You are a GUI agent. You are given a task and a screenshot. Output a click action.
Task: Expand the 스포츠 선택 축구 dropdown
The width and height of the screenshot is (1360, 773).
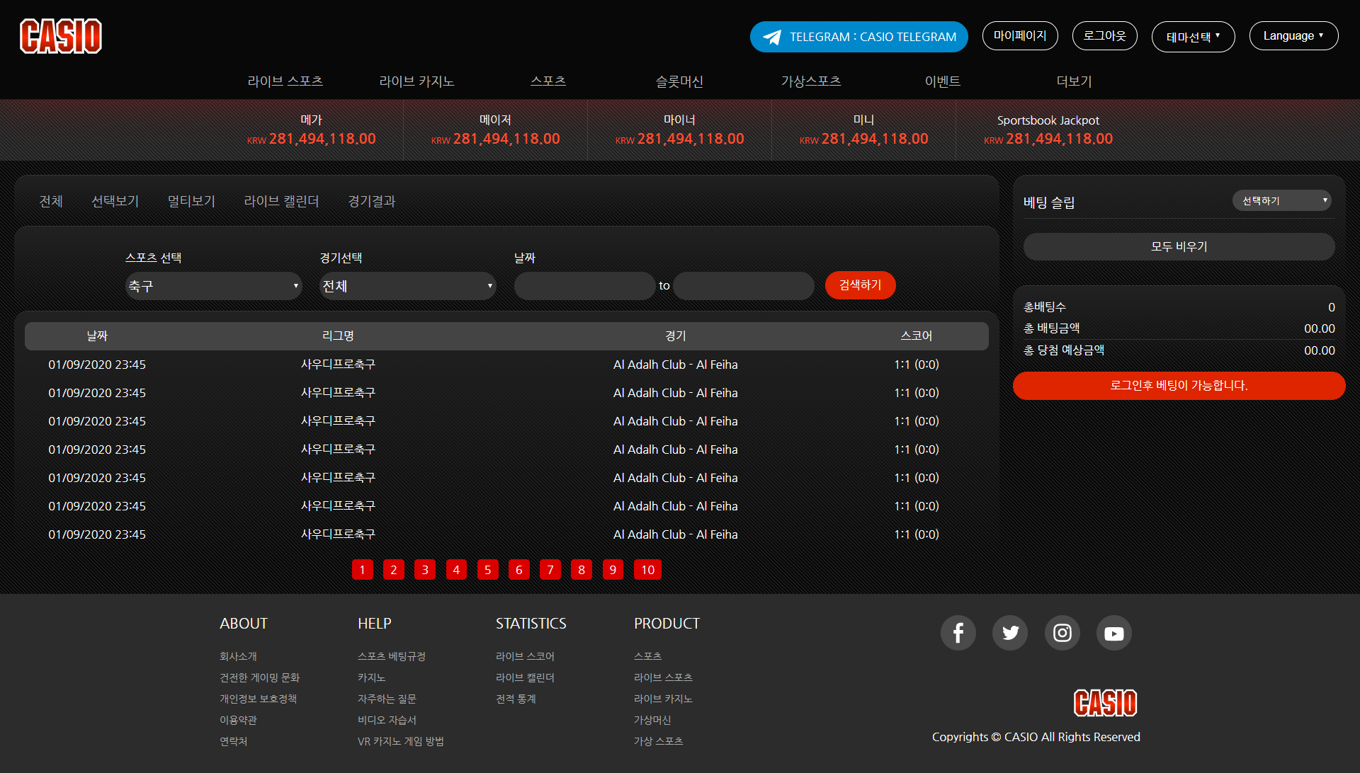[x=213, y=286]
